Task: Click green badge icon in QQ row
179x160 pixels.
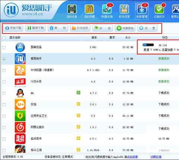Action: click(78, 92)
